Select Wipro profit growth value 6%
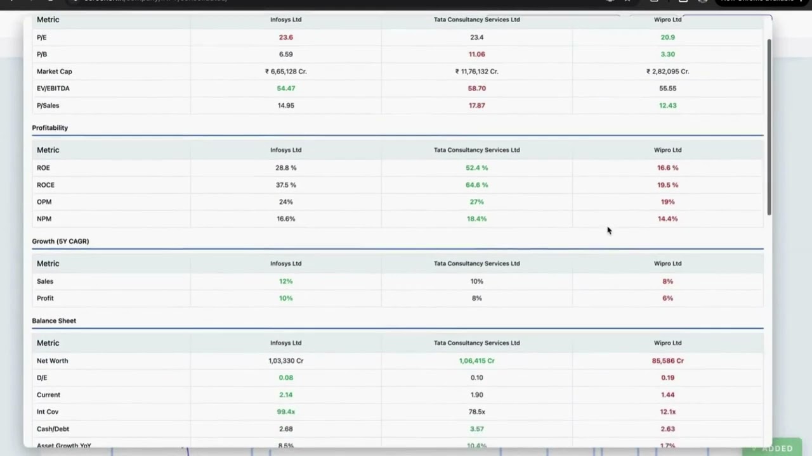812x456 pixels. click(x=668, y=298)
